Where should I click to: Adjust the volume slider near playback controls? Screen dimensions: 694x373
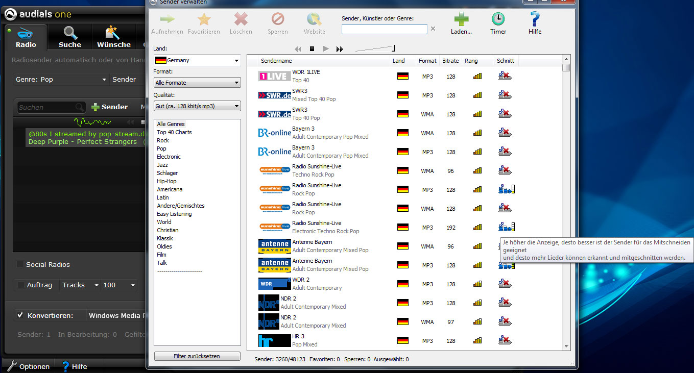[x=375, y=49]
